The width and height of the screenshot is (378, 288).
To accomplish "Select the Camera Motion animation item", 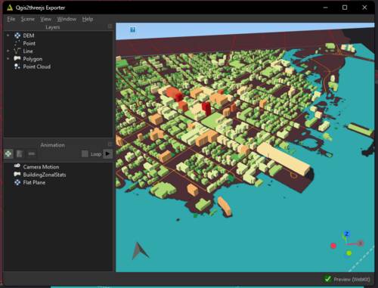I will click(41, 167).
